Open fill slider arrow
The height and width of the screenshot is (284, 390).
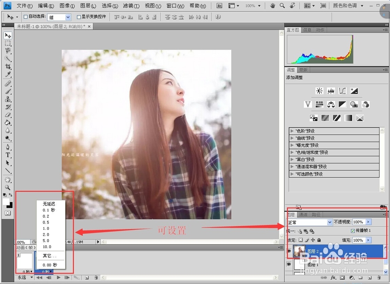pyautogui.click(x=369, y=240)
